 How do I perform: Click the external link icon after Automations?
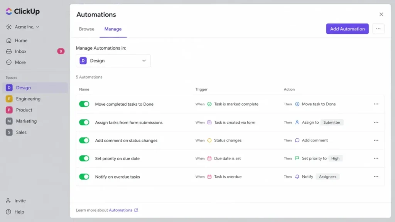coord(136,210)
